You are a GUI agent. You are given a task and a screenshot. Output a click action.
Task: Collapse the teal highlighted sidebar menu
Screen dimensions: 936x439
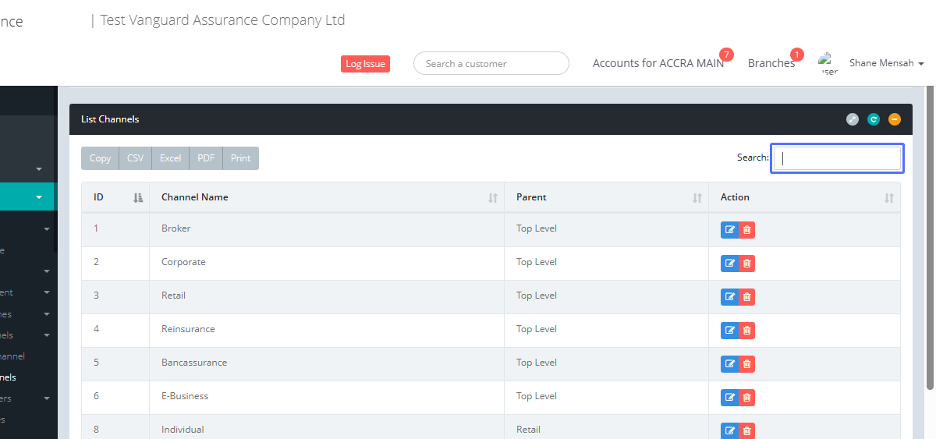point(38,197)
